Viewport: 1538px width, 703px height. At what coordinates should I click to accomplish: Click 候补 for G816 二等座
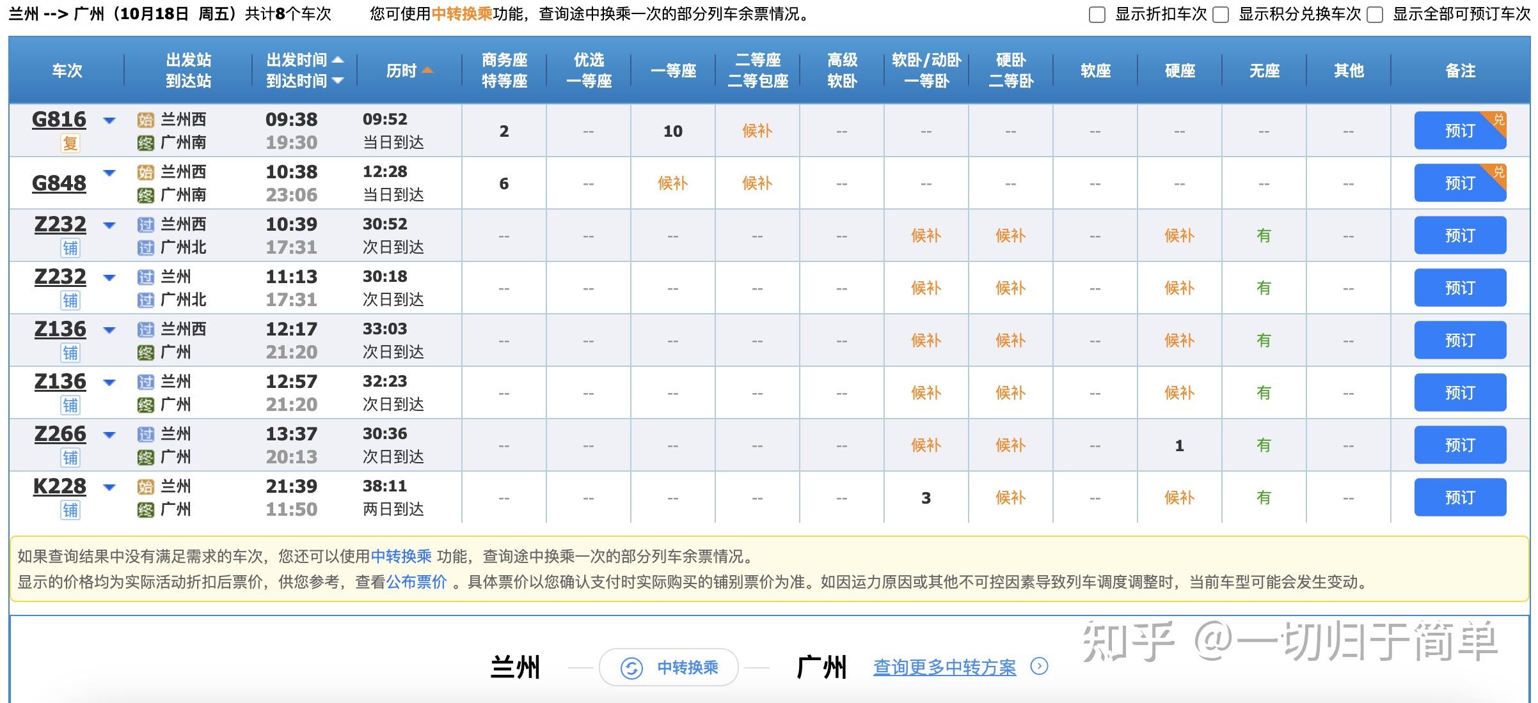click(x=757, y=131)
